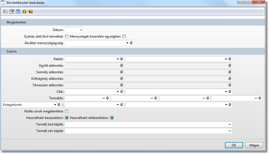Click the paperclip in first Témaszám alábontás field

122,85
